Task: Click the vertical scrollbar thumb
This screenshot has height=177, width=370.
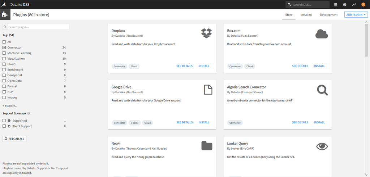Action: pos(366,40)
